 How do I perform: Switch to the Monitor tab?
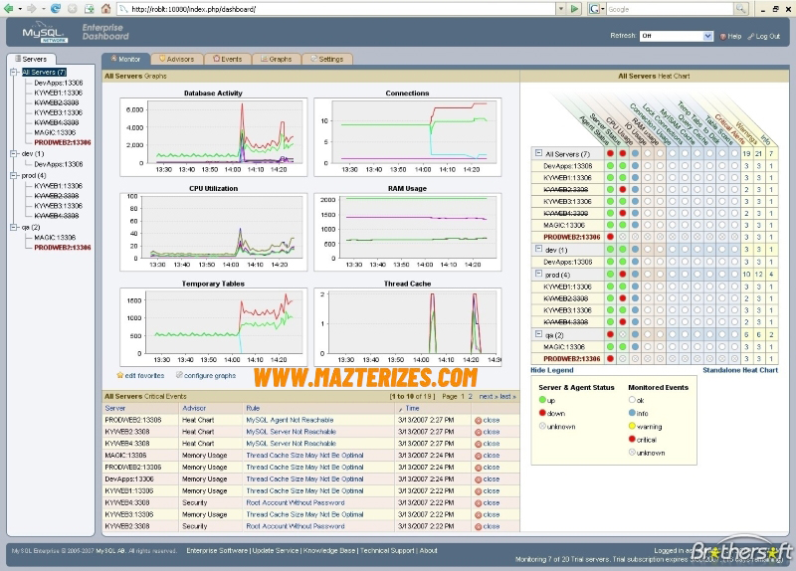click(125, 59)
